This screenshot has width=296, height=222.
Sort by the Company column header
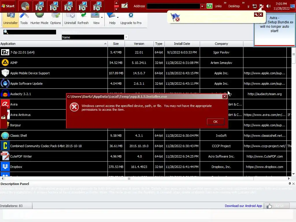pyautogui.click(x=221, y=44)
